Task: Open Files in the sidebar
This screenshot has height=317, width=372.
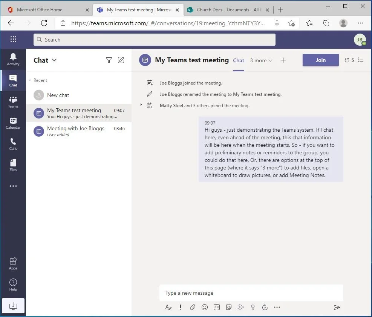Action: (13, 165)
